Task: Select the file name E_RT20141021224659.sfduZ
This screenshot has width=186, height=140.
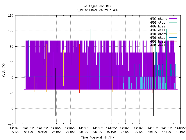Action: coord(97,10)
